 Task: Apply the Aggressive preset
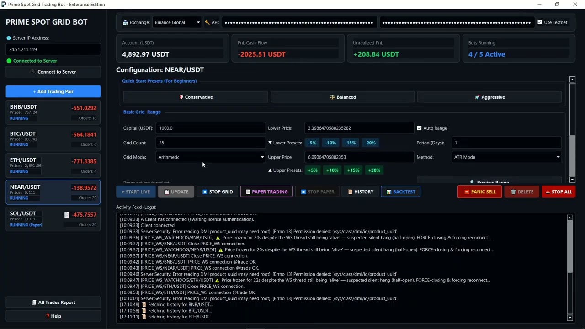pyautogui.click(x=489, y=97)
